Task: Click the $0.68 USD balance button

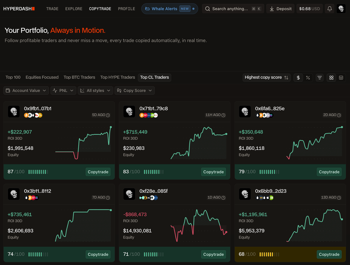Action: click(x=310, y=9)
